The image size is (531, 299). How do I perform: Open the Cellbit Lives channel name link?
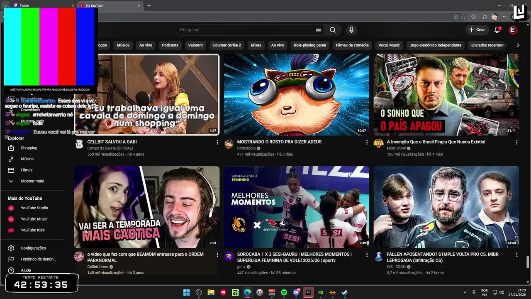pos(97,267)
